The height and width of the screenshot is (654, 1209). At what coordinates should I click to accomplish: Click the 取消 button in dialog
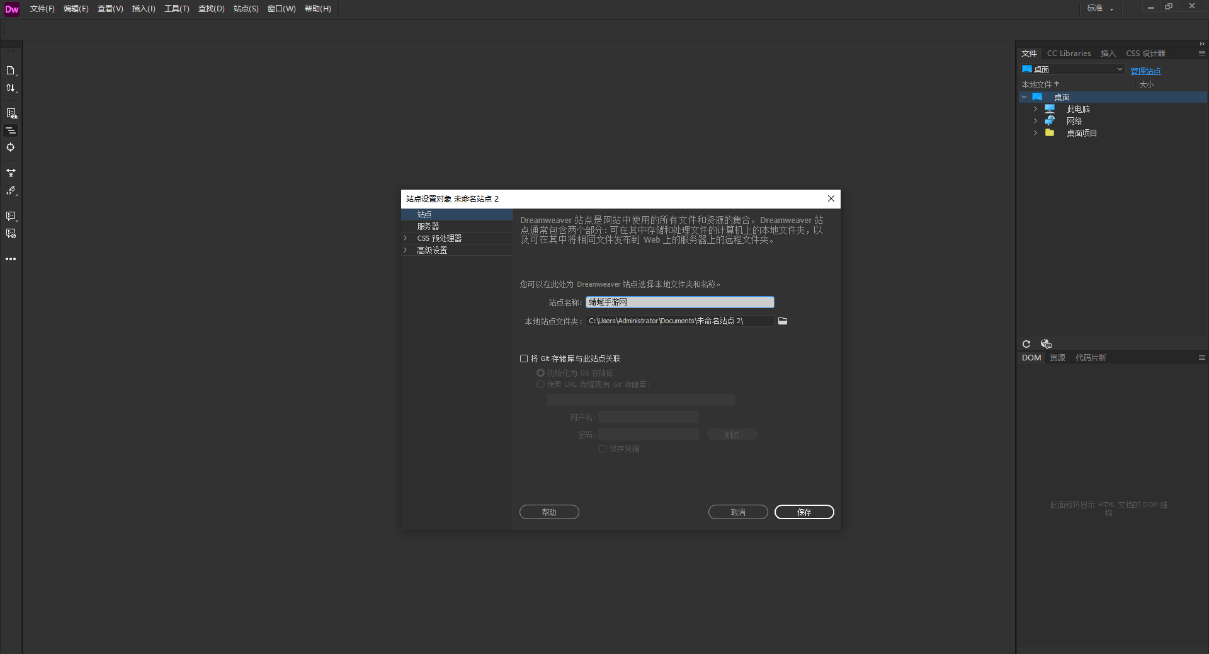click(738, 512)
